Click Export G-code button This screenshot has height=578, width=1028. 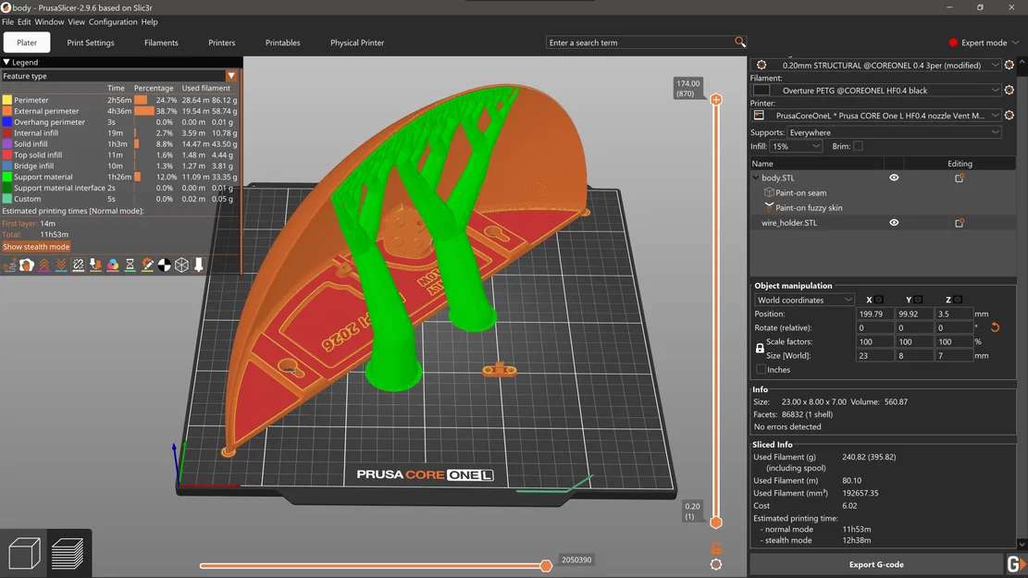[x=876, y=563]
